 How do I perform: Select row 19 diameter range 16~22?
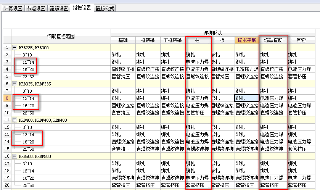pos(28,178)
